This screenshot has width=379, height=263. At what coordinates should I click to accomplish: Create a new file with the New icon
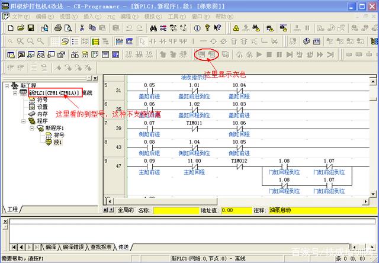pyautogui.click(x=11, y=28)
